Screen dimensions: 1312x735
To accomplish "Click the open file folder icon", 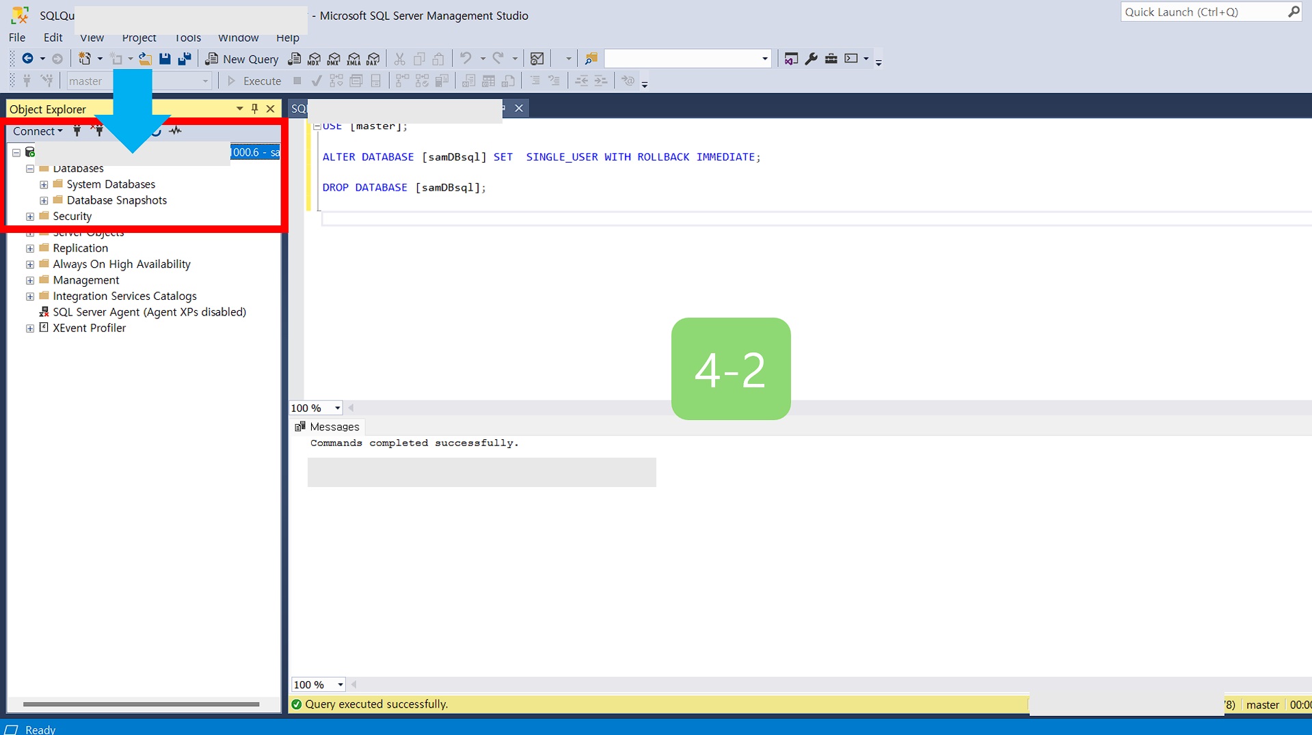I will coord(145,59).
